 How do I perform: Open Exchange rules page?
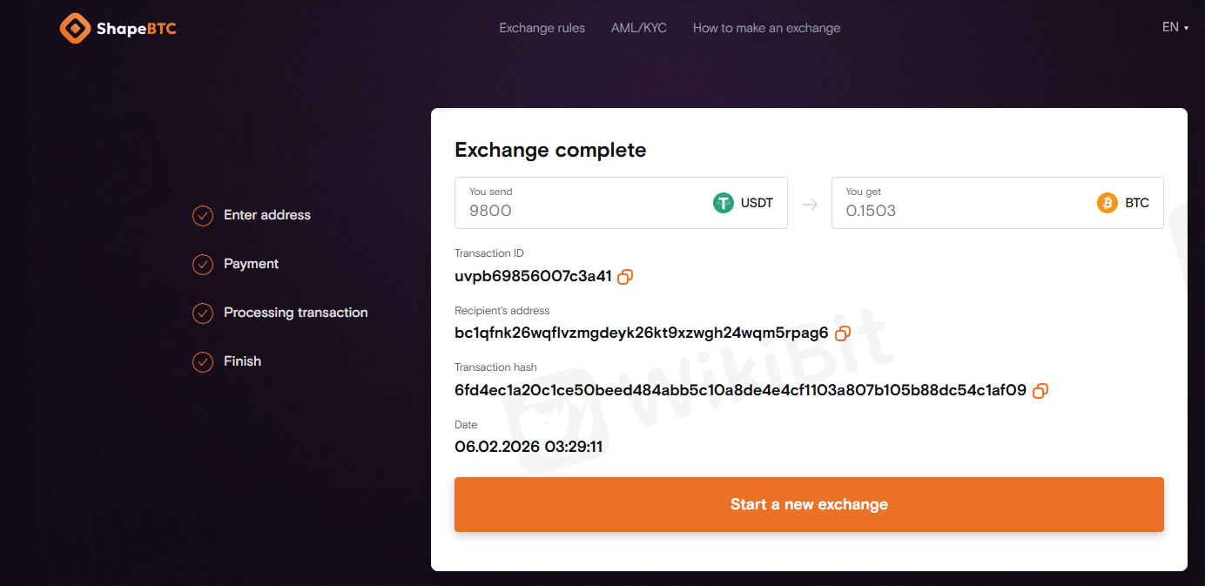[x=542, y=28]
